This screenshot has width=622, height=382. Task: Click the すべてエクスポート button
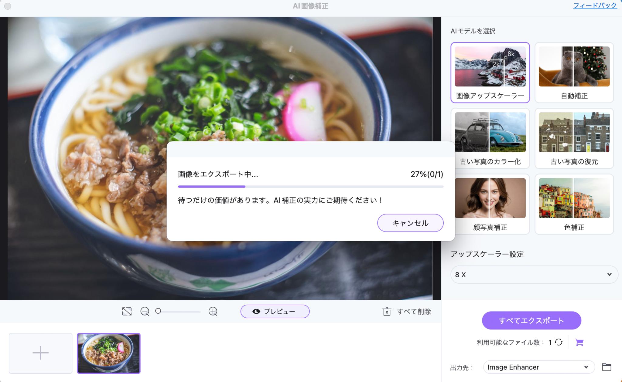point(531,320)
